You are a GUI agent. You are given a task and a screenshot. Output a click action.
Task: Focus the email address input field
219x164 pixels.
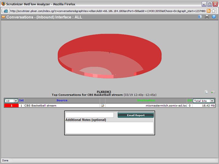point(90,115)
